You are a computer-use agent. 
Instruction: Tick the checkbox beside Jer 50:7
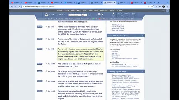pyautogui.click(x=46, y=27)
